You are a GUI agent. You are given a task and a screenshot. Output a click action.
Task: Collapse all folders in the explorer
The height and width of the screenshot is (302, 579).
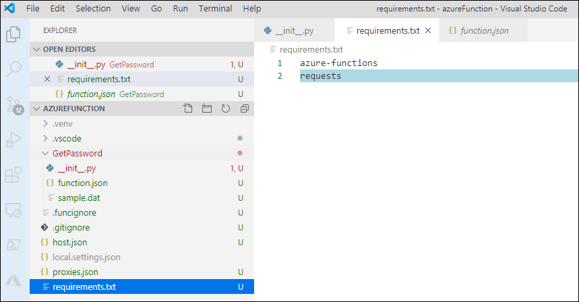tap(245, 108)
